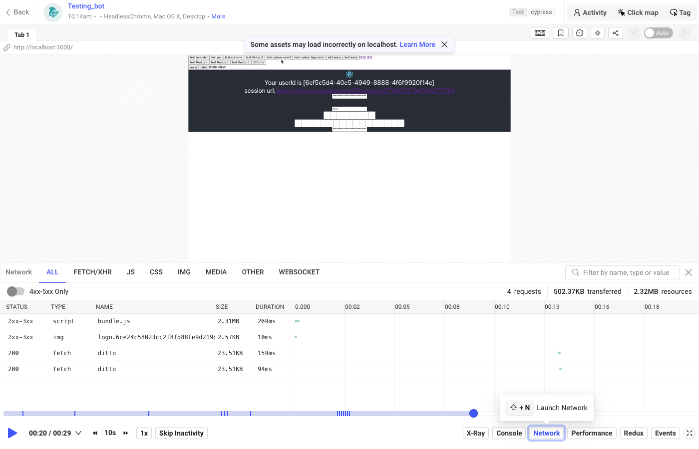Switch to the FETCH/XHR filter tab
The image size is (699, 449).
tap(92, 272)
